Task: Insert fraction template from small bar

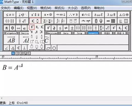Action: click(96, 28)
